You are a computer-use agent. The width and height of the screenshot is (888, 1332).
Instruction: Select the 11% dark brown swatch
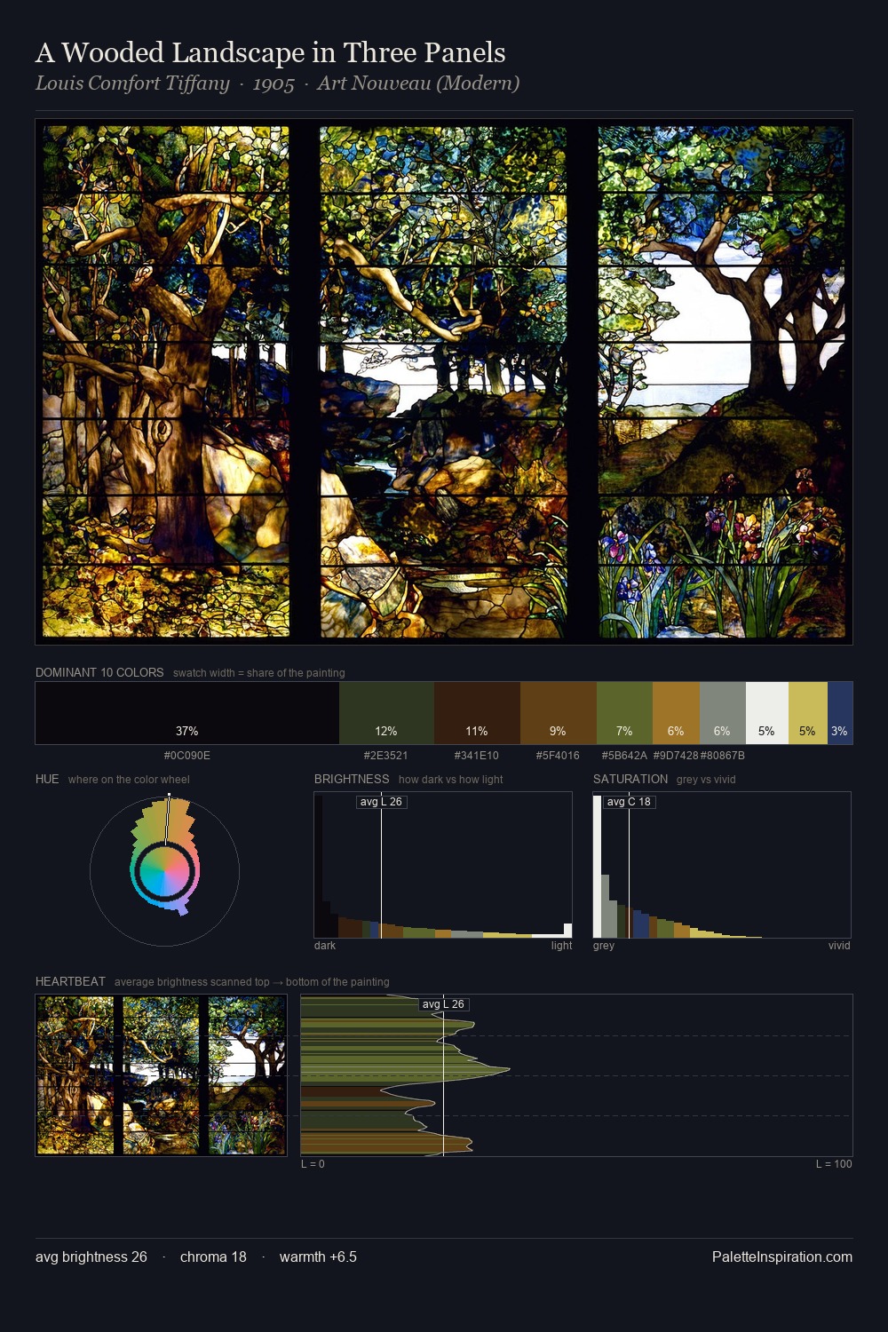[477, 713]
